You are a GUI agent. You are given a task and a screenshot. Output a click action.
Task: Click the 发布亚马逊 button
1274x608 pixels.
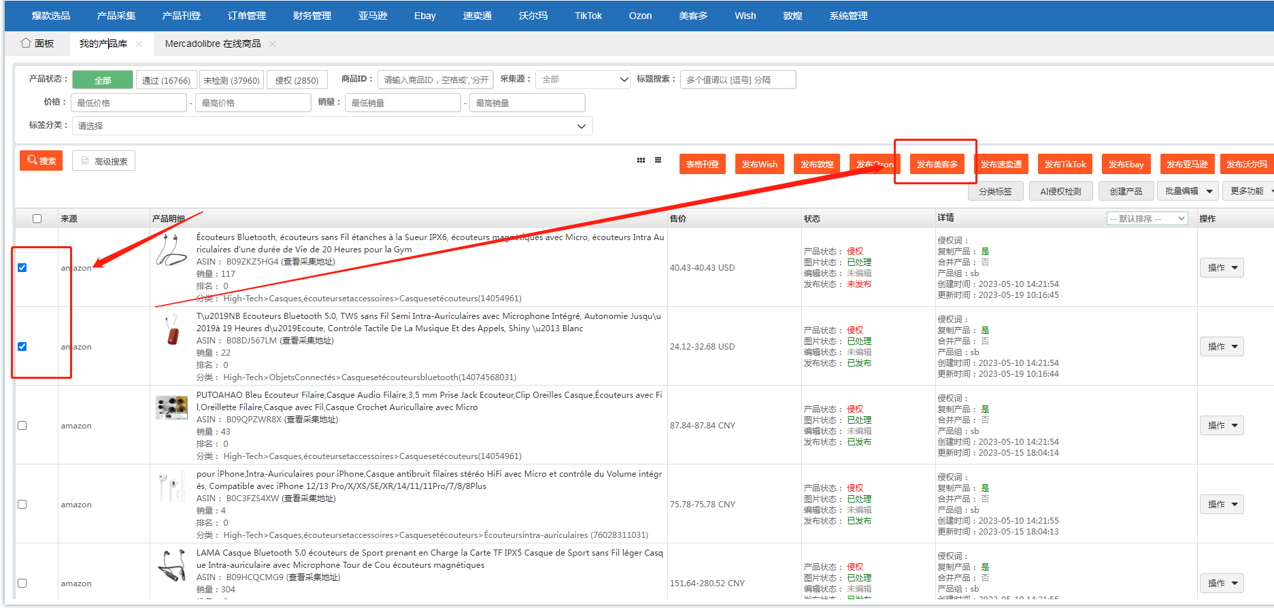pyautogui.click(x=1187, y=164)
